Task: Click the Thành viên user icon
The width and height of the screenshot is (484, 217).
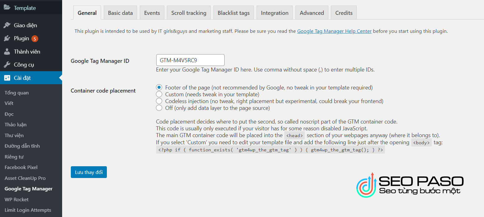Action: (x=7, y=51)
